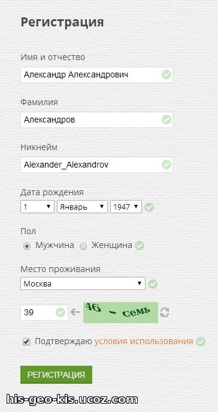218x412 pixels.
Task: Click the checkmark beside the Москва dropdown
Action: point(153,284)
